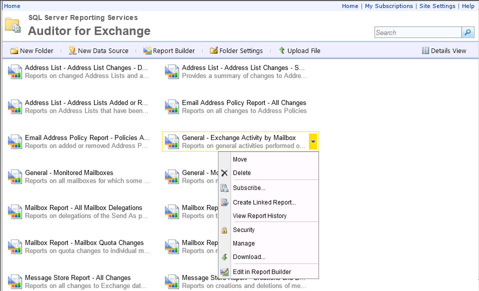Go to the Home link at top right

(350, 6)
